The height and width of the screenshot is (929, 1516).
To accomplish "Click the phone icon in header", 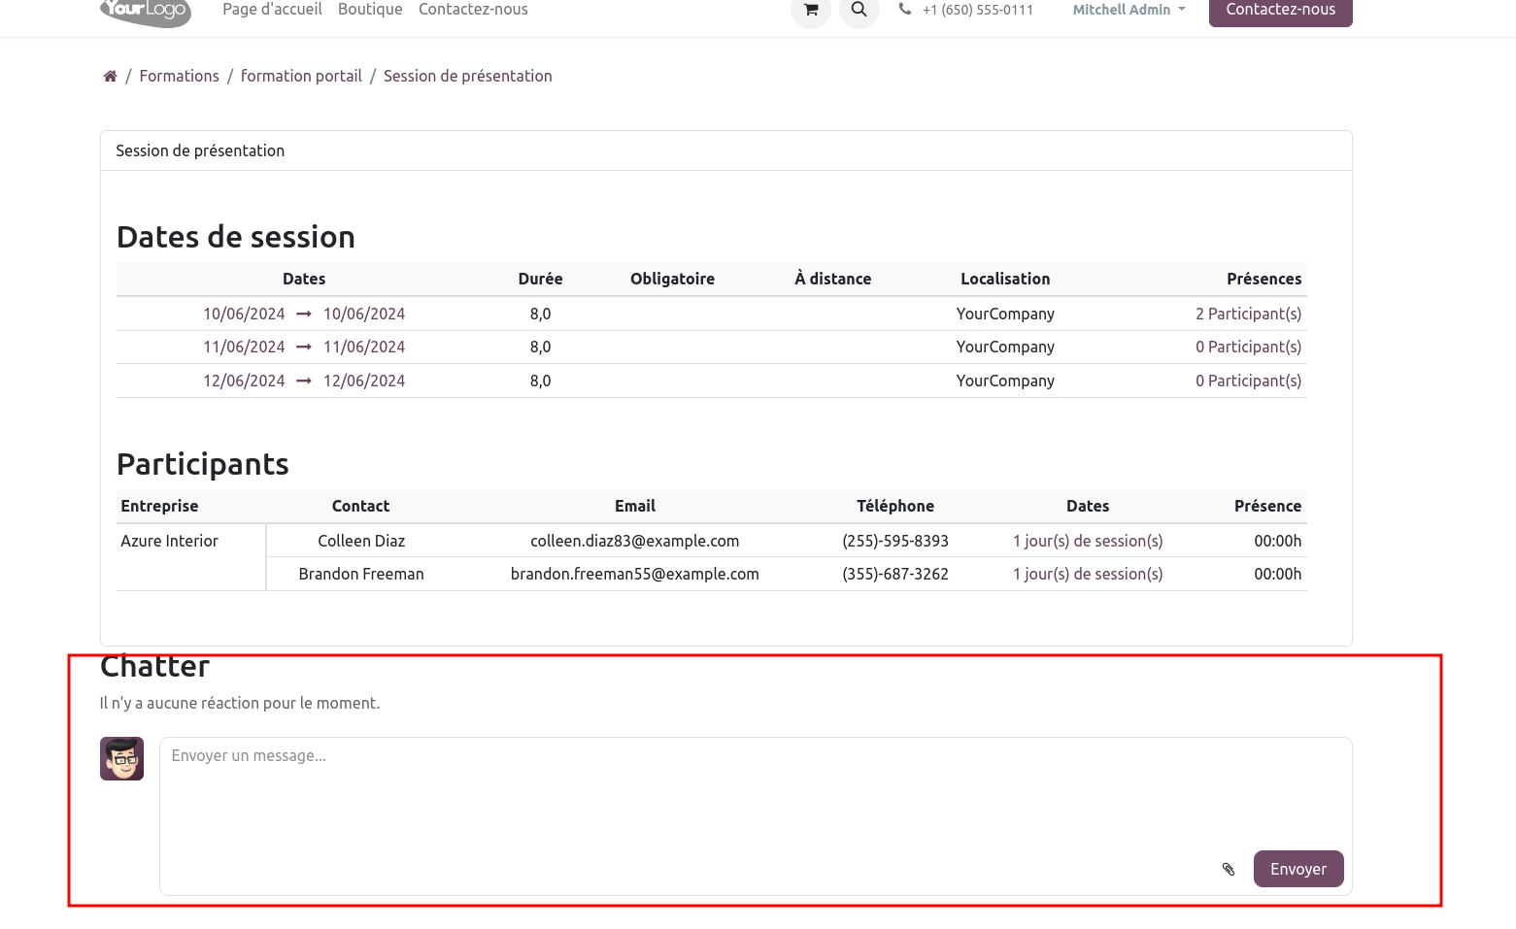I will [905, 10].
